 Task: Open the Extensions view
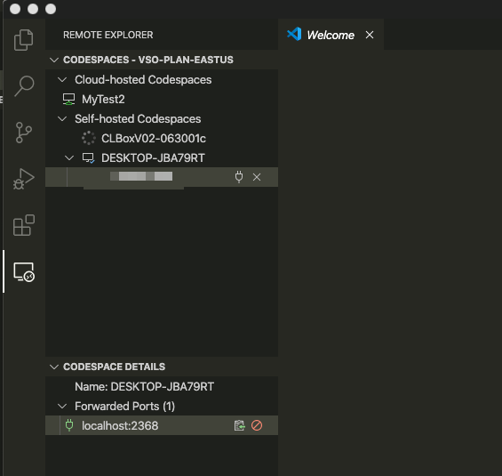24,225
